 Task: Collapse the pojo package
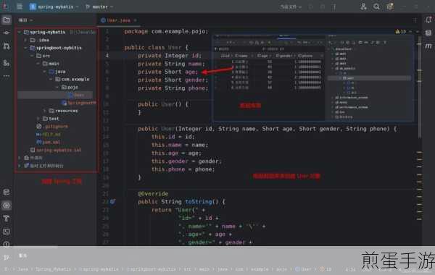click(57, 88)
